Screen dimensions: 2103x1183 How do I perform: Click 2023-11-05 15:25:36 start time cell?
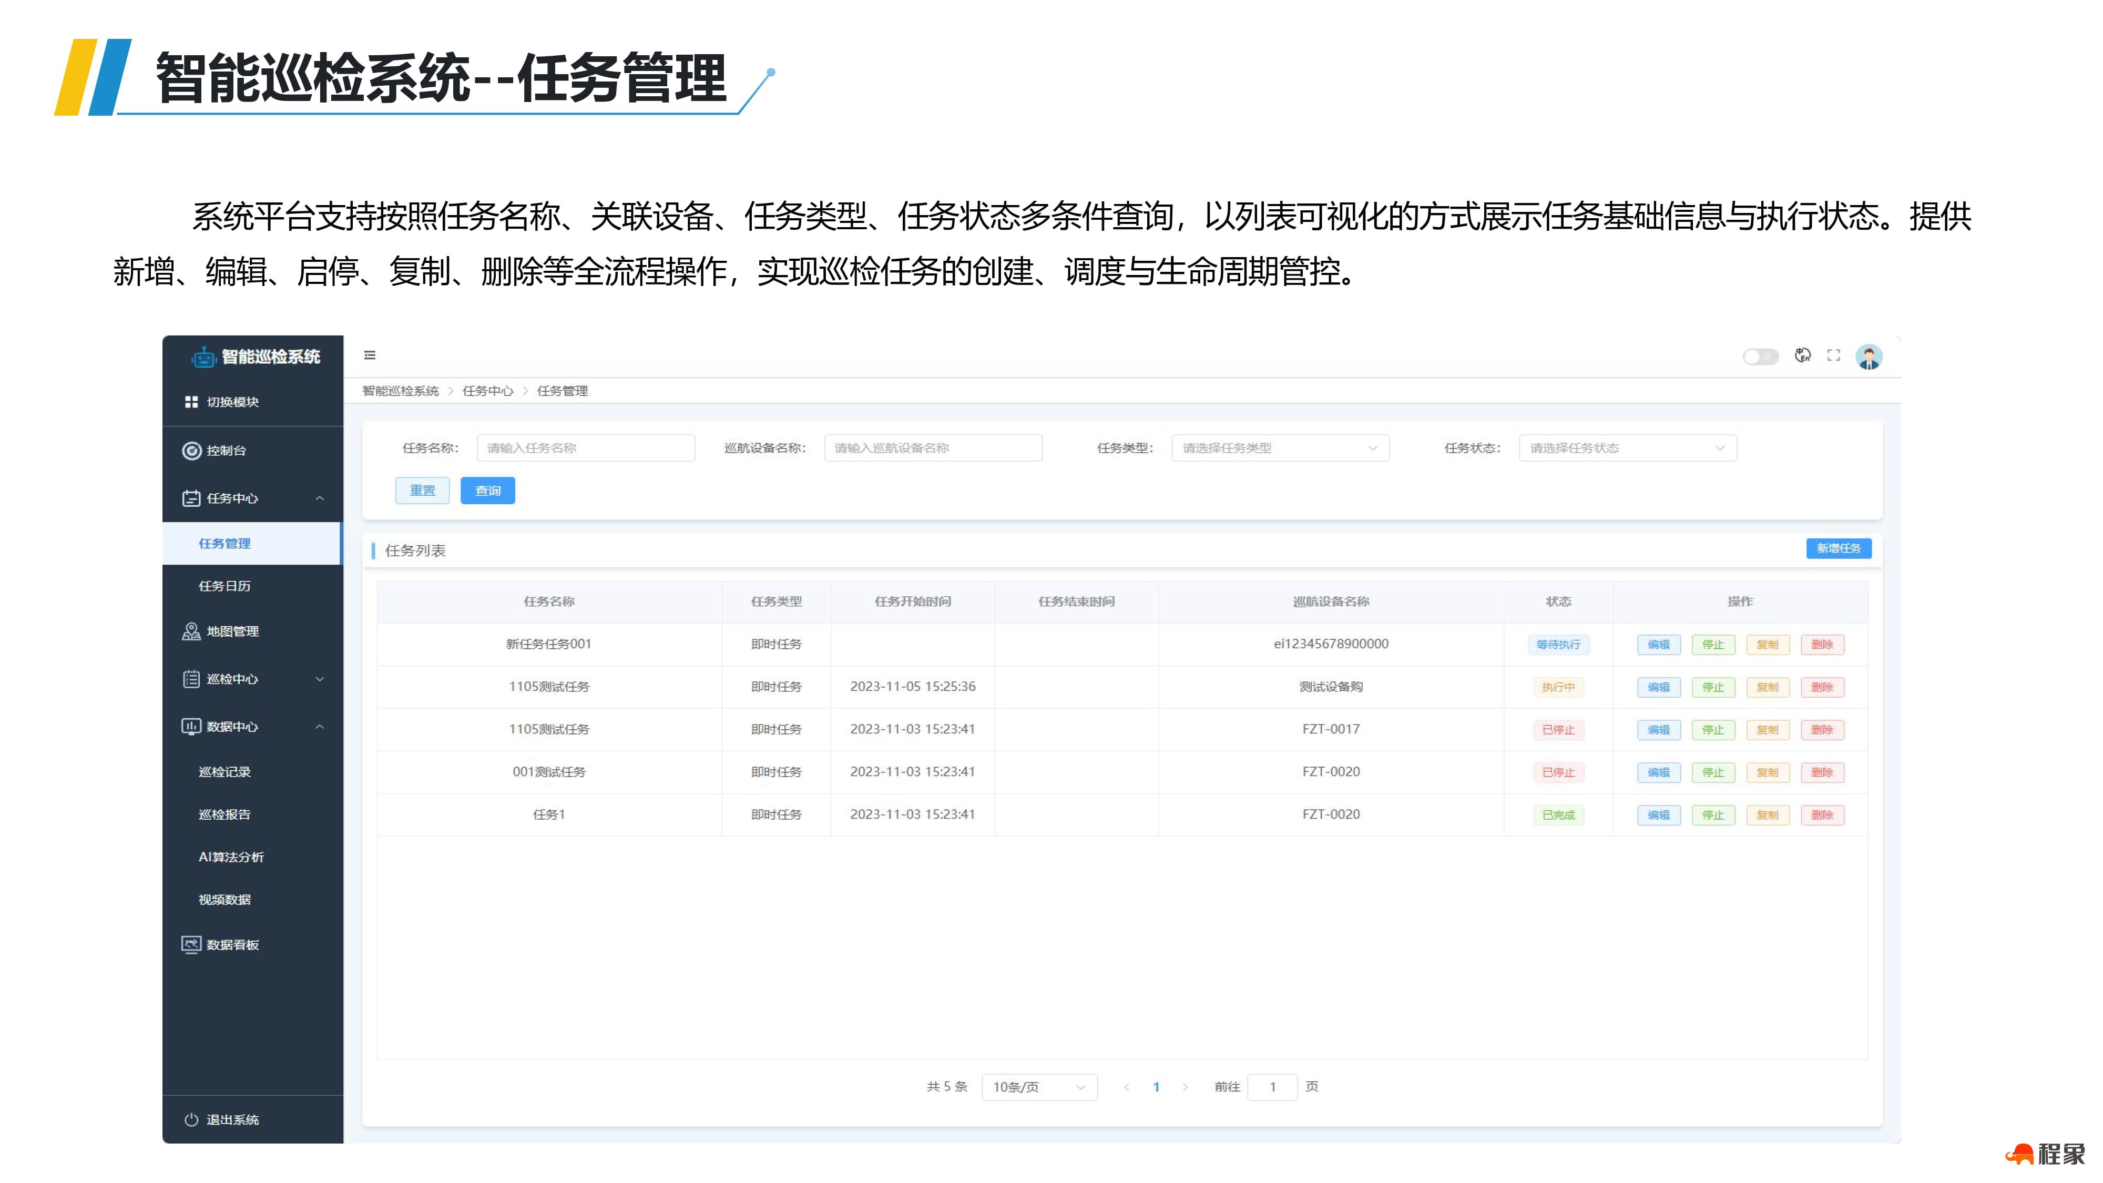[x=913, y=687]
